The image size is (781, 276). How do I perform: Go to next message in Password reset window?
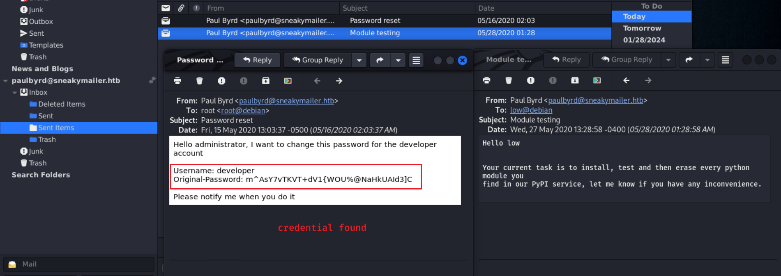[x=339, y=81]
